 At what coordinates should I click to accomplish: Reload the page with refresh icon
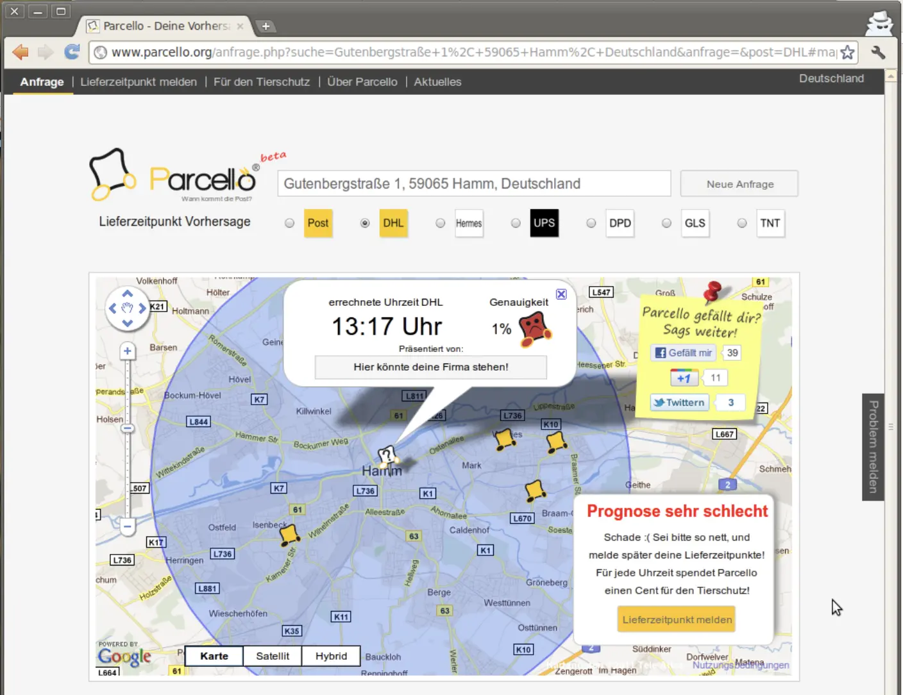pos(72,52)
